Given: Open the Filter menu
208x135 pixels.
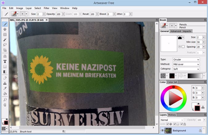Looking at the screenshot, I should click(x=46, y=8).
